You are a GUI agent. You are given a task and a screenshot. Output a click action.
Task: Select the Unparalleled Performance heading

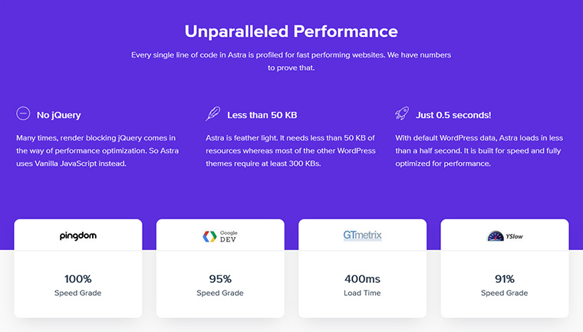[291, 31]
